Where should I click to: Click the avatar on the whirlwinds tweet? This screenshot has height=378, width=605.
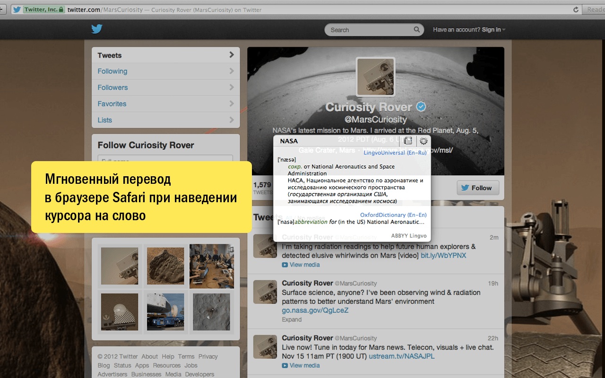point(265,246)
